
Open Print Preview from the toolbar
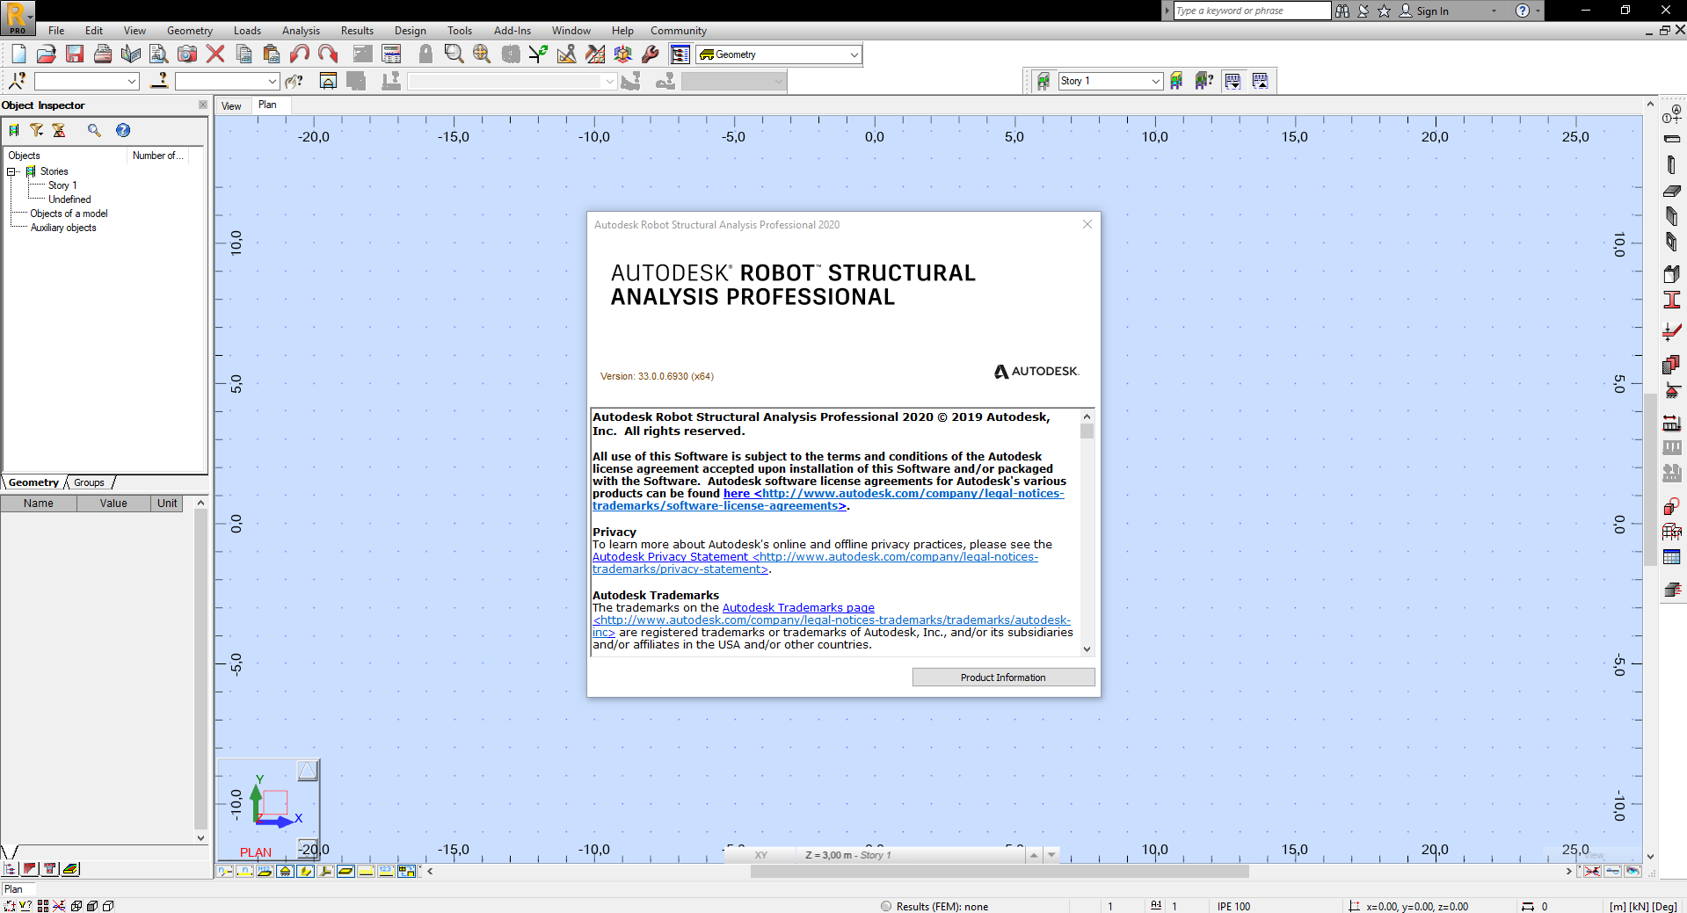pyautogui.click(x=159, y=54)
